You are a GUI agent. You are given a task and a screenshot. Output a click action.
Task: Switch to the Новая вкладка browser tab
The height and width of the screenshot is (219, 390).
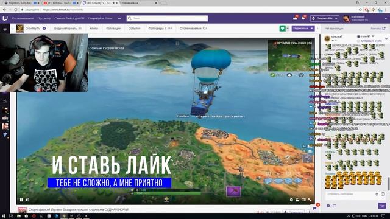tap(138, 3)
